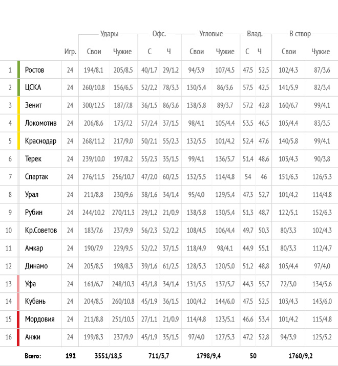Click Локомотив in the table

[41, 123]
